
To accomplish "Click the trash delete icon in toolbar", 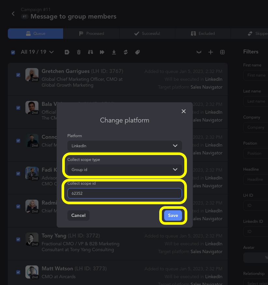I will [79, 52].
